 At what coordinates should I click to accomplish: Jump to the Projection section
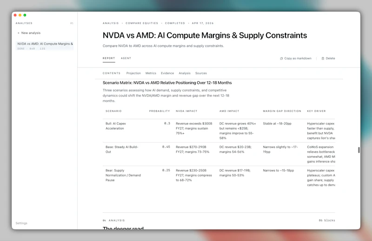tap(133, 73)
